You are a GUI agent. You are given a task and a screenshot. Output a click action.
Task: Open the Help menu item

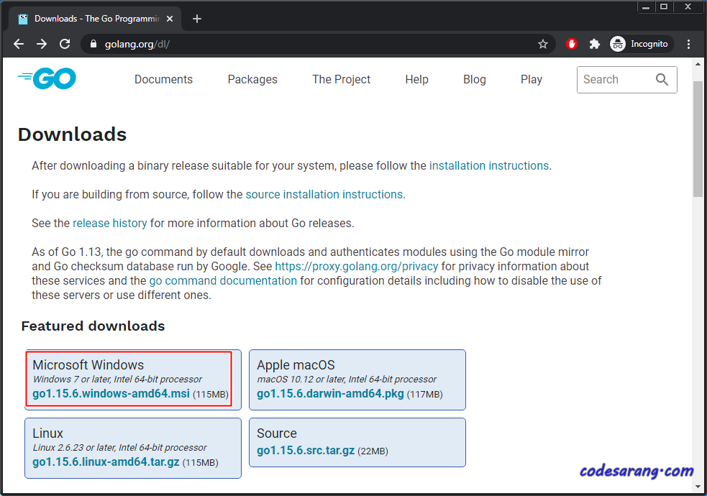(416, 79)
